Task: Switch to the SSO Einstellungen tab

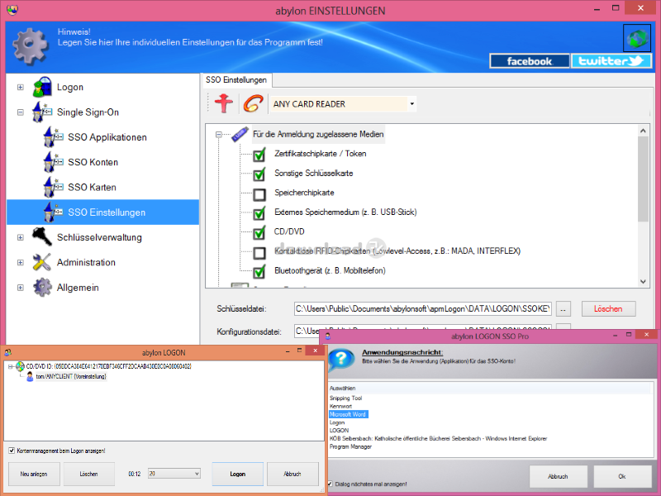Action: coord(236,79)
